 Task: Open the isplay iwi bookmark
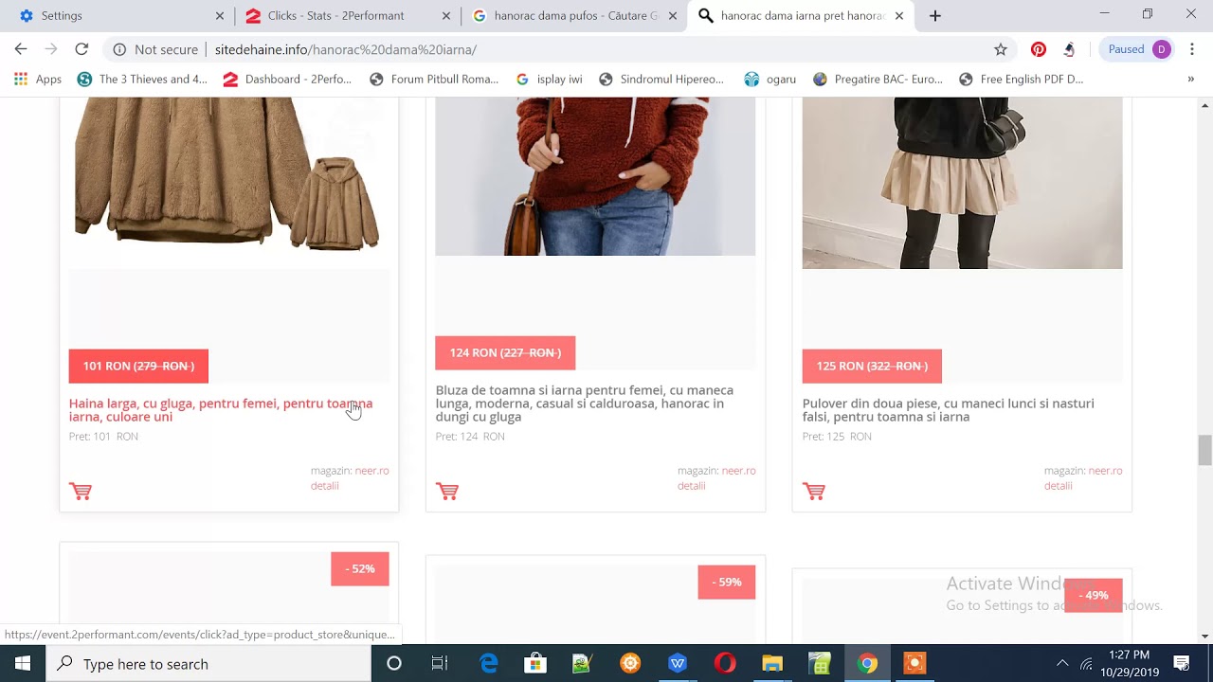coord(549,80)
